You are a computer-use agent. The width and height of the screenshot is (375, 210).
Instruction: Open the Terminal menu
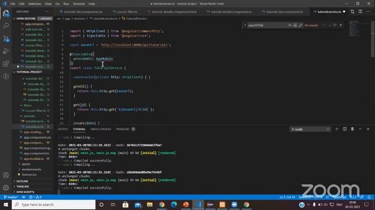(x=79, y=4)
